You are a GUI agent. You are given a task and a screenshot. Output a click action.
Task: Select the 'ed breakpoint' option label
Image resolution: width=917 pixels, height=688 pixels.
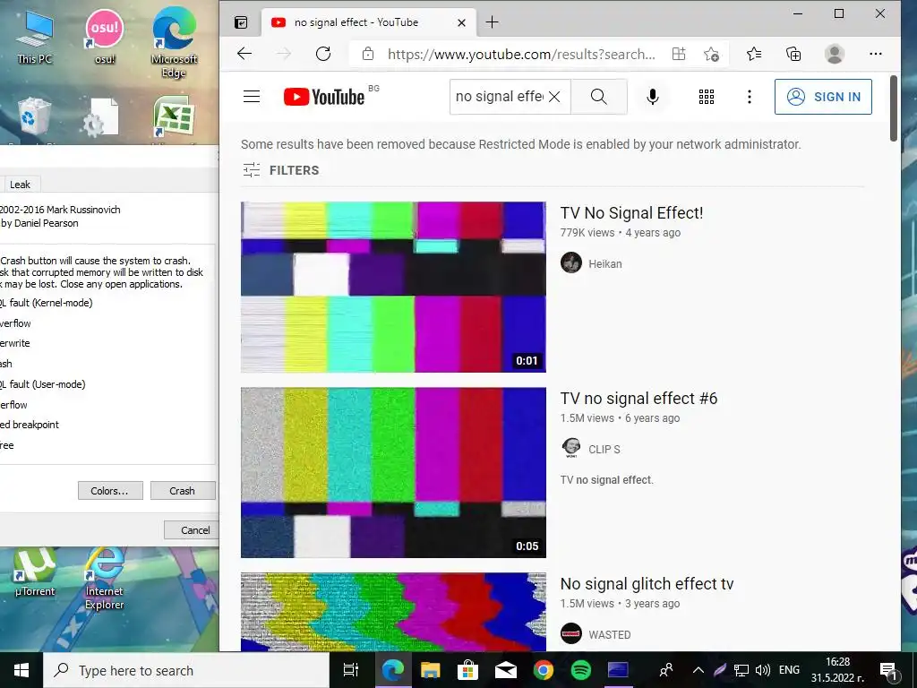click(30, 425)
